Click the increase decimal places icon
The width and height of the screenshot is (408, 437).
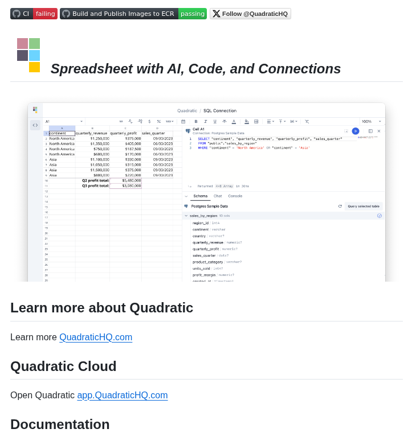tap(140, 122)
